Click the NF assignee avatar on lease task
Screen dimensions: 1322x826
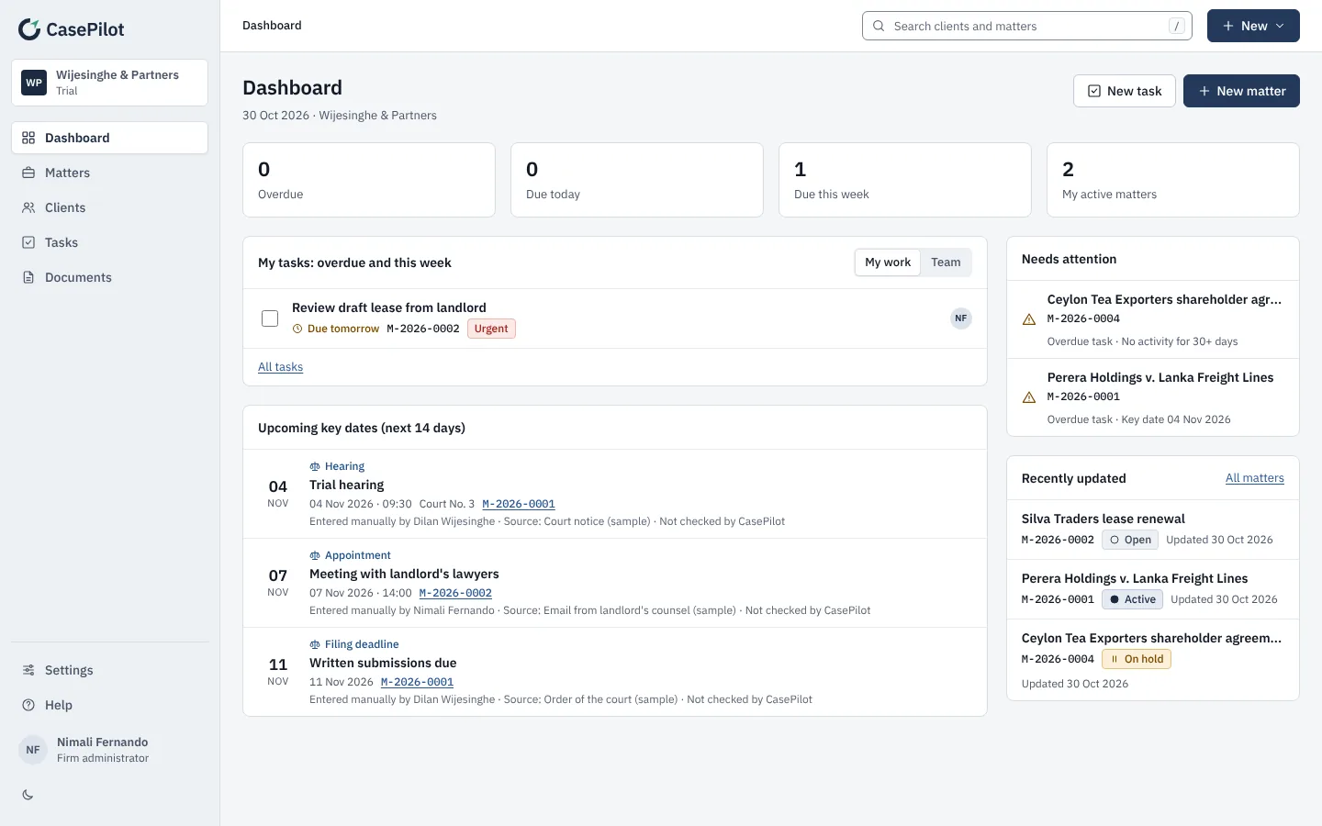point(960,318)
